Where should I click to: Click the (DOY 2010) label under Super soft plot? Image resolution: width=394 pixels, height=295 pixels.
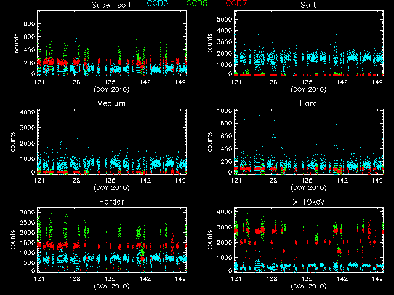pos(112,89)
